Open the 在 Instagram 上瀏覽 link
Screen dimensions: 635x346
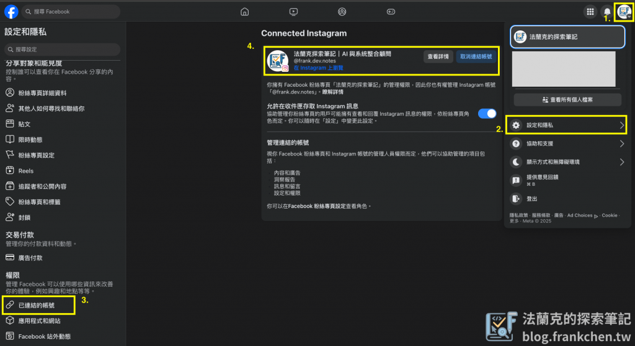(318, 68)
